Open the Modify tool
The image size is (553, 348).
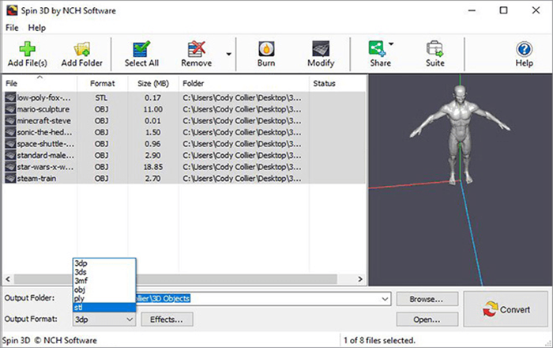pyautogui.click(x=321, y=54)
